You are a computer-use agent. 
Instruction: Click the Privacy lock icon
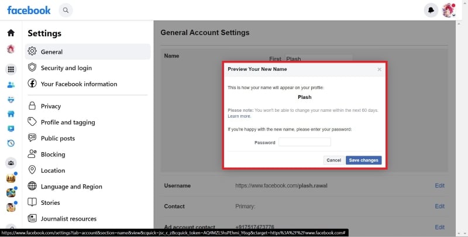[x=32, y=105]
